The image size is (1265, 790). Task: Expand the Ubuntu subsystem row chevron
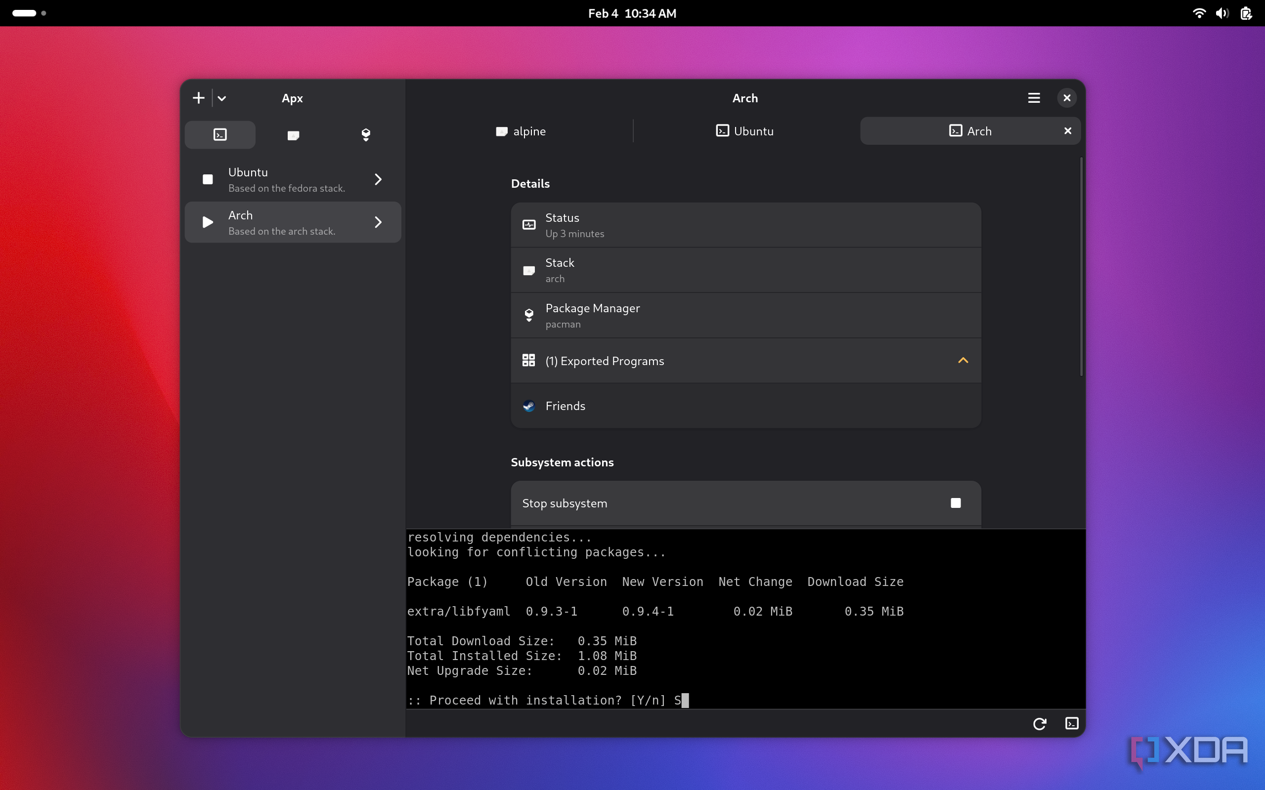pyautogui.click(x=379, y=180)
